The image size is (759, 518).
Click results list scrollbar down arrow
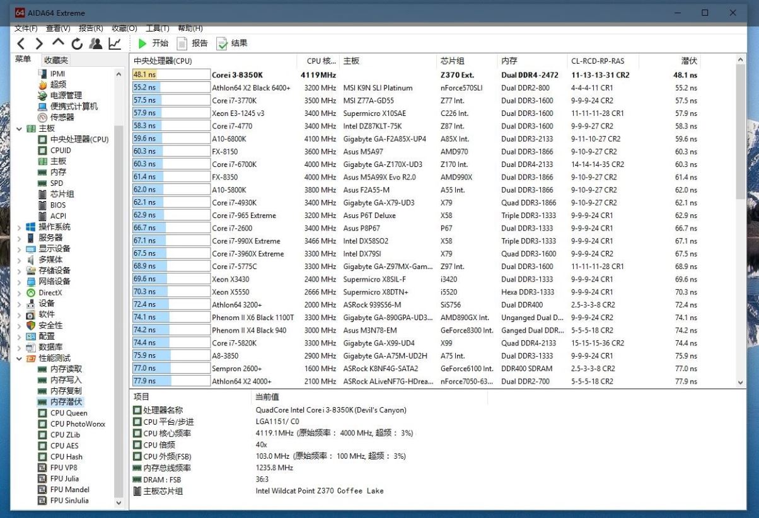[741, 383]
